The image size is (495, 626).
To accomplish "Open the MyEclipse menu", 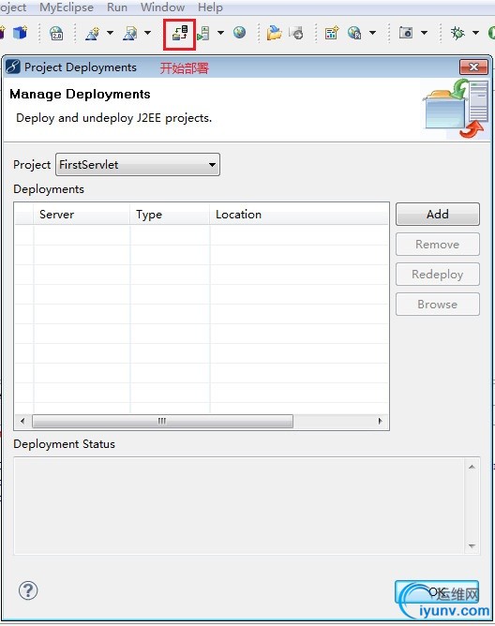I will tap(67, 7).
